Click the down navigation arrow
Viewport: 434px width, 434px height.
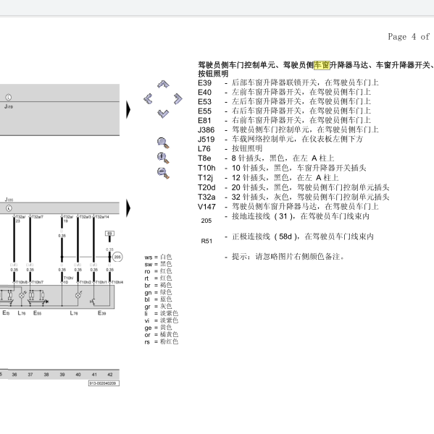[x=163, y=114]
